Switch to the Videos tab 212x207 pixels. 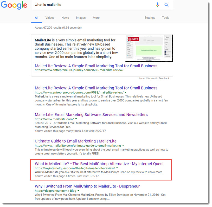point(50,18)
